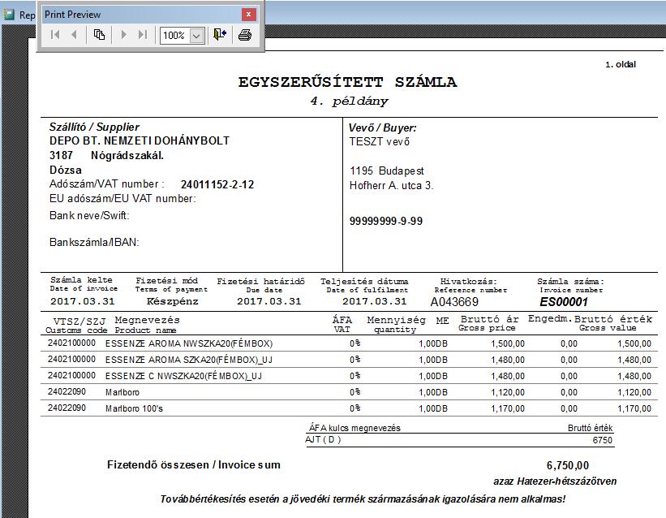Click invoice number ES00001
The image size is (666, 518).
tap(564, 302)
